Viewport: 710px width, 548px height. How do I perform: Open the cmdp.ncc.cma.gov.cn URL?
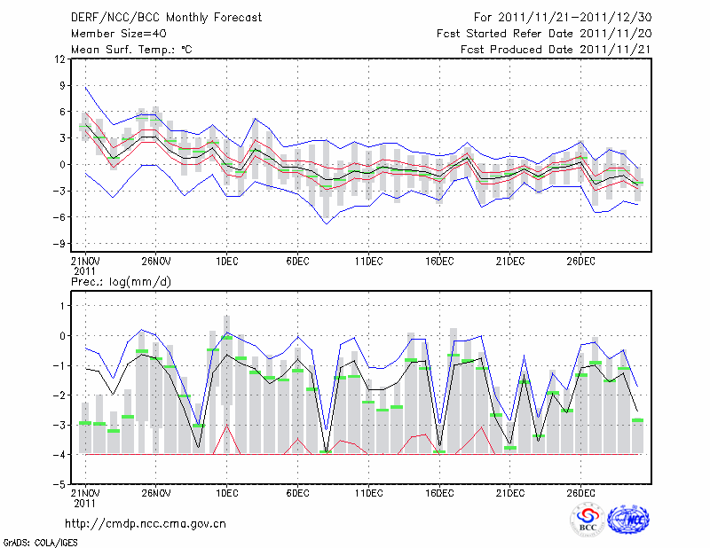(146, 523)
